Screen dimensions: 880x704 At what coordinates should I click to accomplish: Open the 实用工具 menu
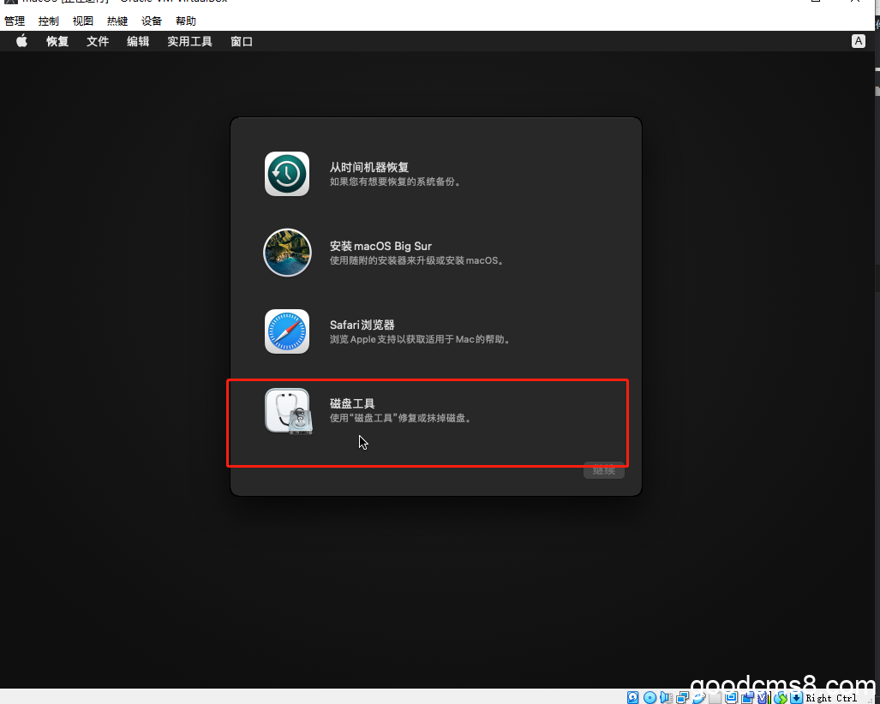coord(189,41)
